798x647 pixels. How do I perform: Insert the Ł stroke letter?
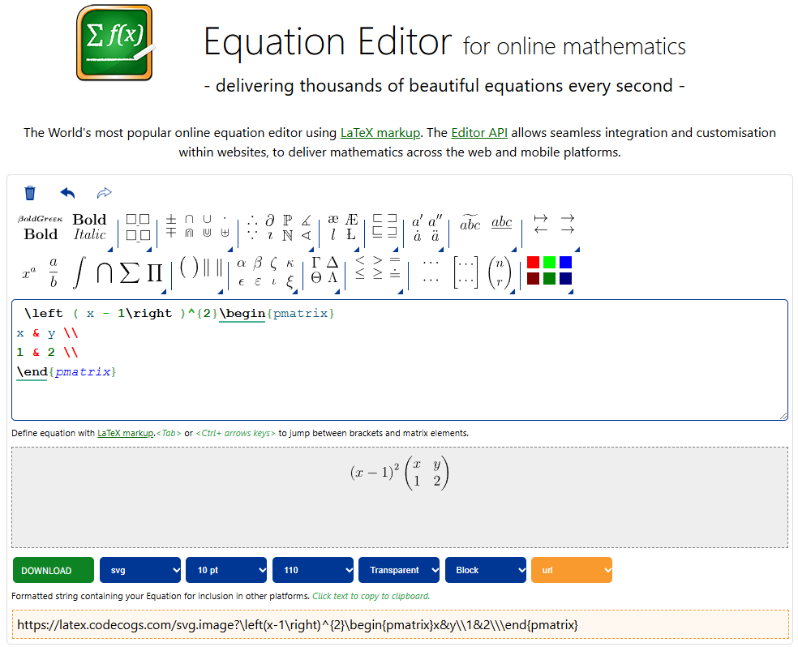350,234
